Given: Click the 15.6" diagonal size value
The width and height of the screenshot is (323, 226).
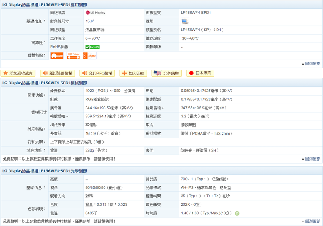Looking at the screenshot, I should 90,21.
